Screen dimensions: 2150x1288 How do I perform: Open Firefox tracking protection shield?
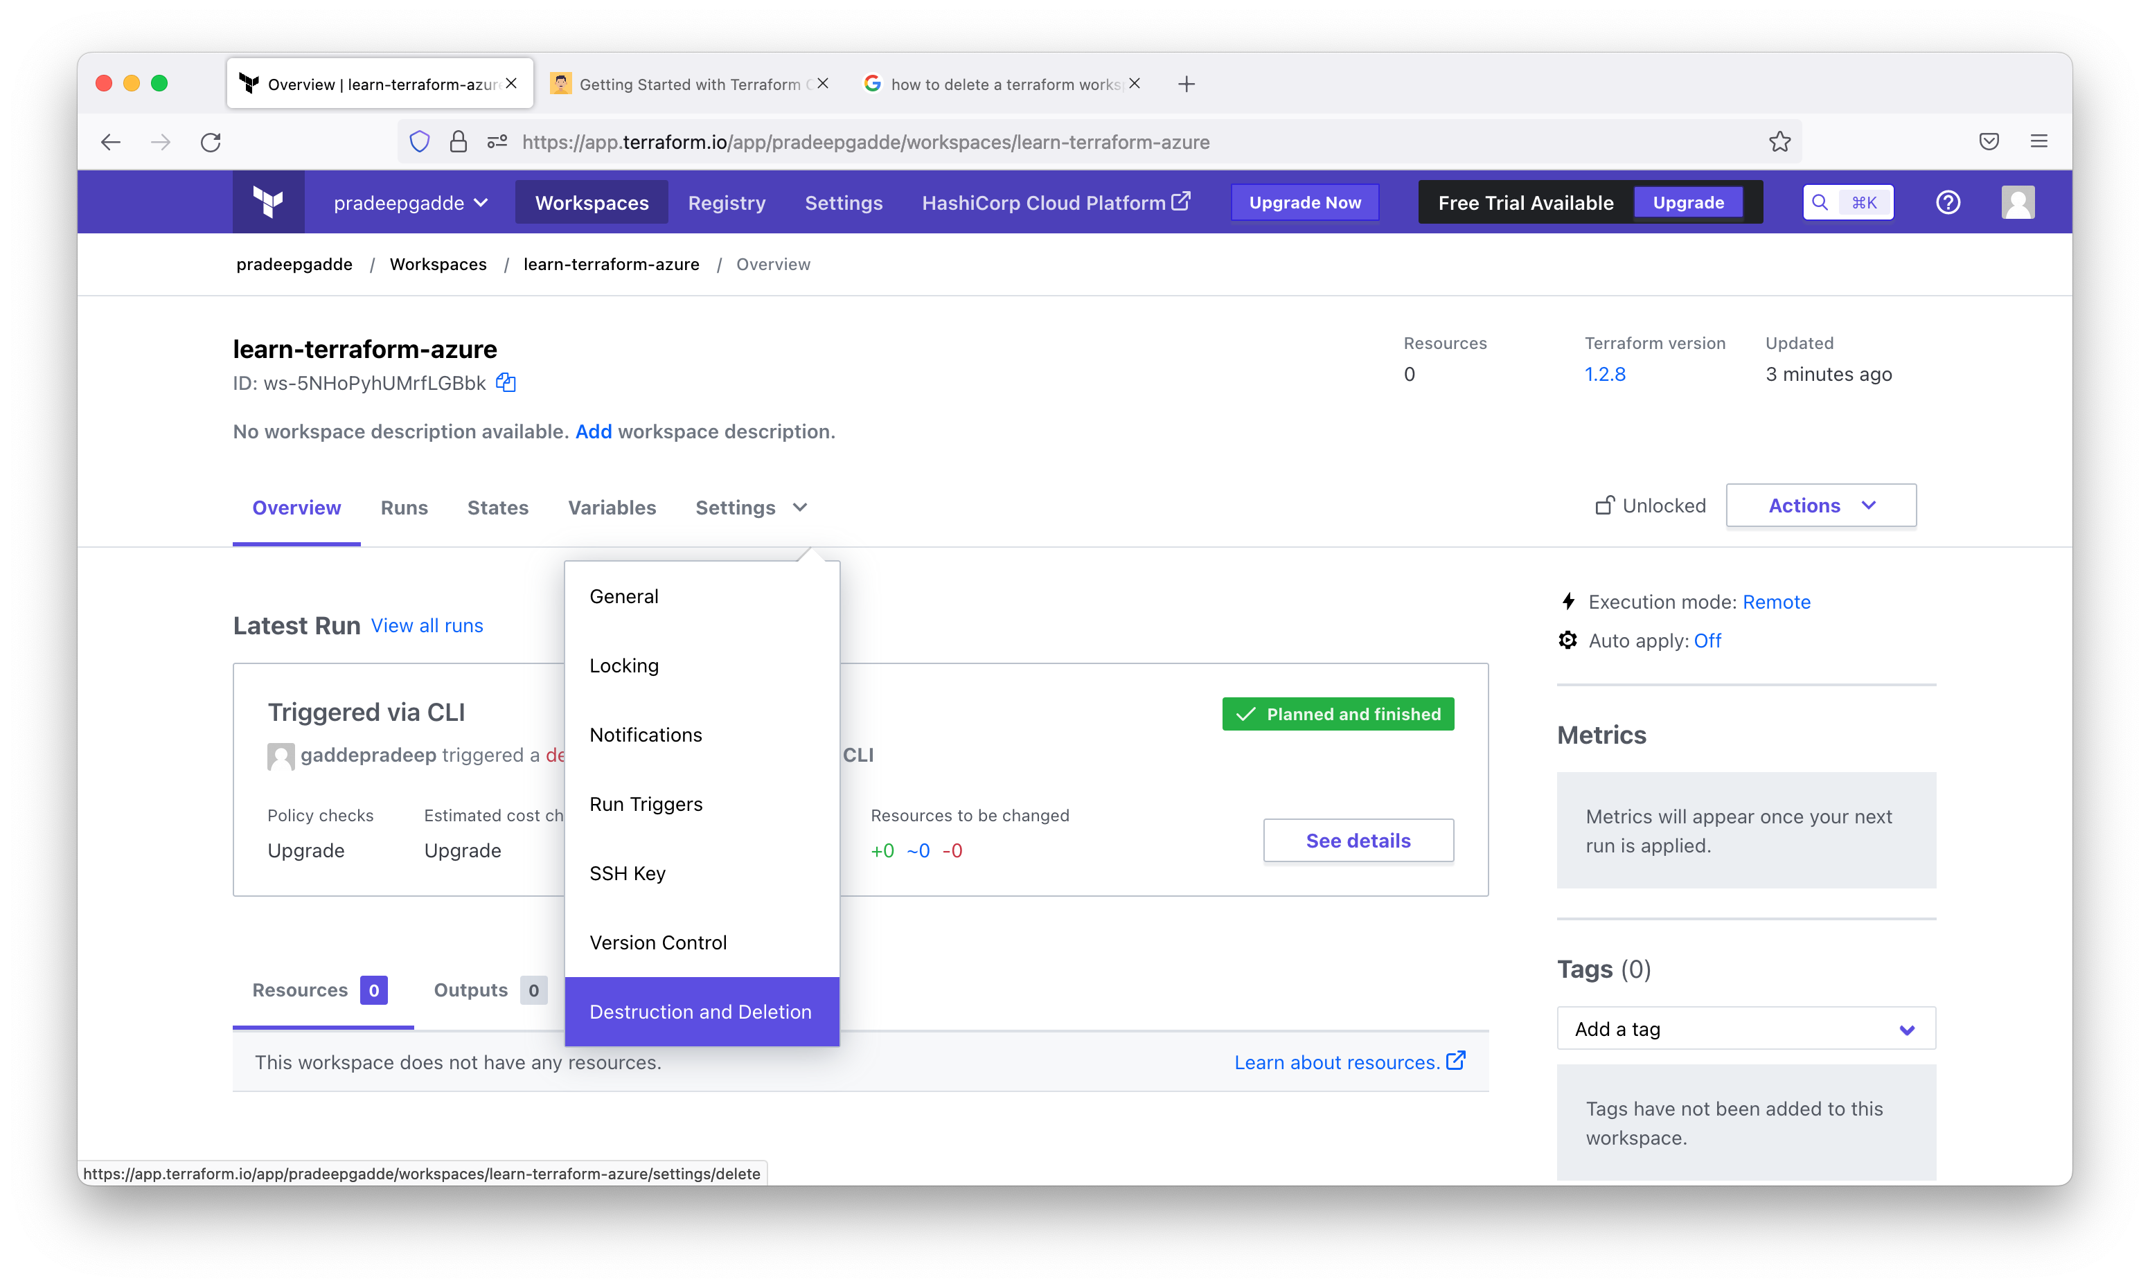coord(419,141)
